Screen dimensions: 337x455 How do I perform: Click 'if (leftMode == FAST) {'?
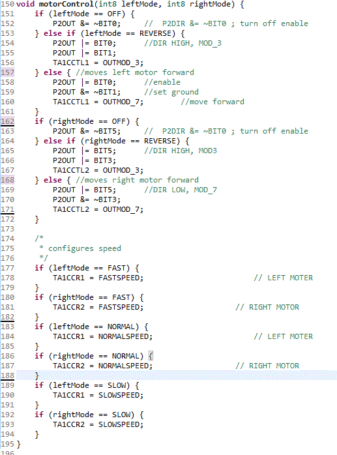[87, 268]
